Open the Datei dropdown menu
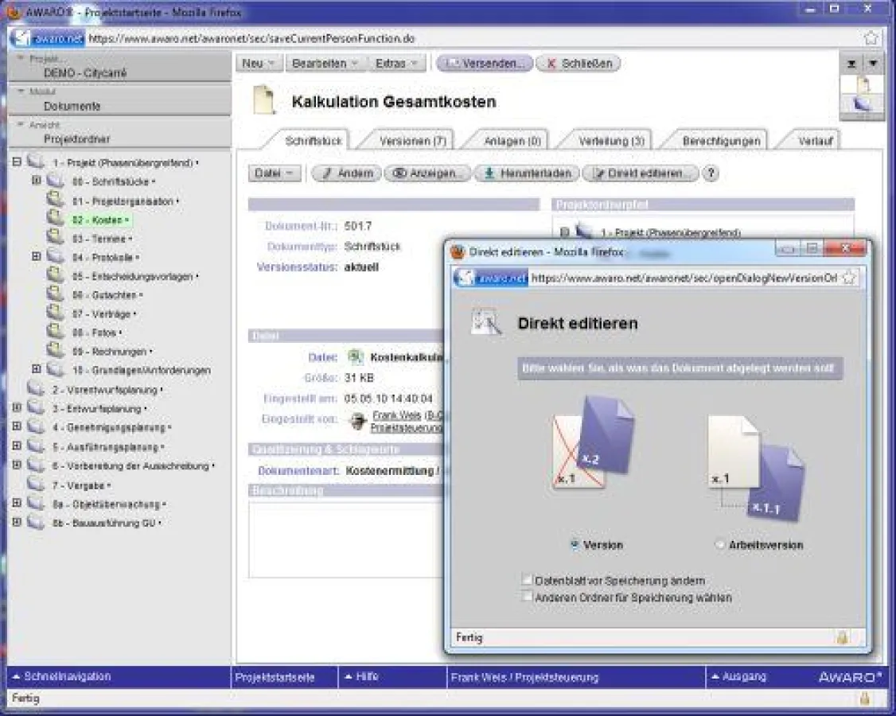Screen dimensions: 896x716 (x=275, y=173)
